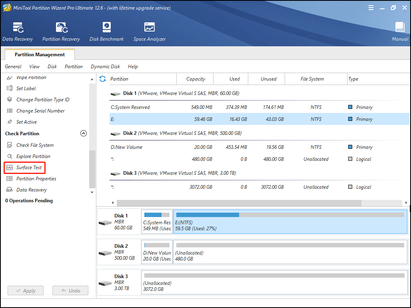Sort by the Unused column header

click(x=267, y=79)
